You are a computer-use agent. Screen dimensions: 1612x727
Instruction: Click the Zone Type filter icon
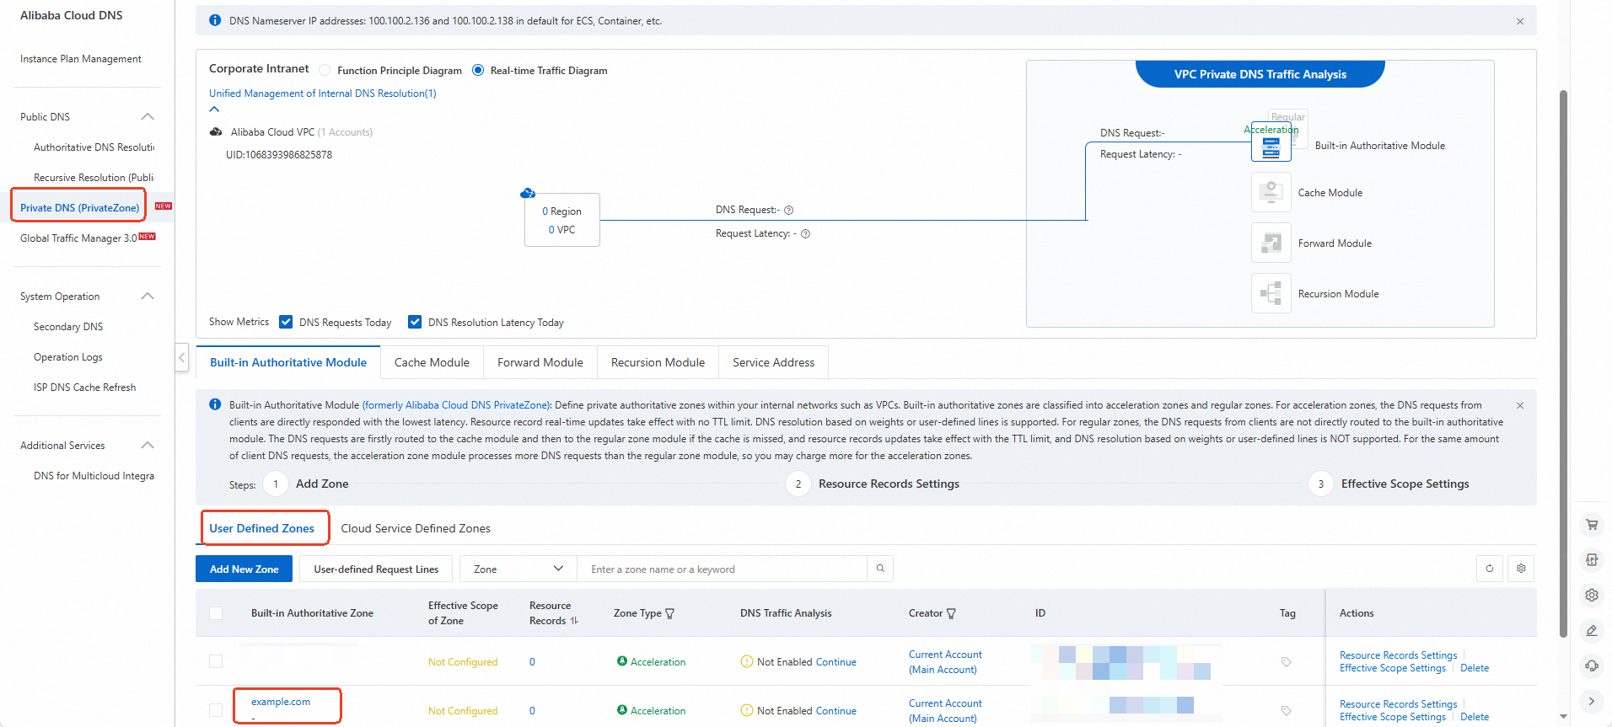pyautogui.click(x=670, y=613)
